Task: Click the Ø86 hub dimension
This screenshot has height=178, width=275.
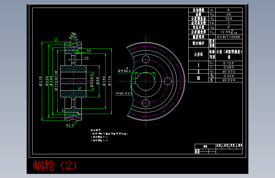Action: 97,81
